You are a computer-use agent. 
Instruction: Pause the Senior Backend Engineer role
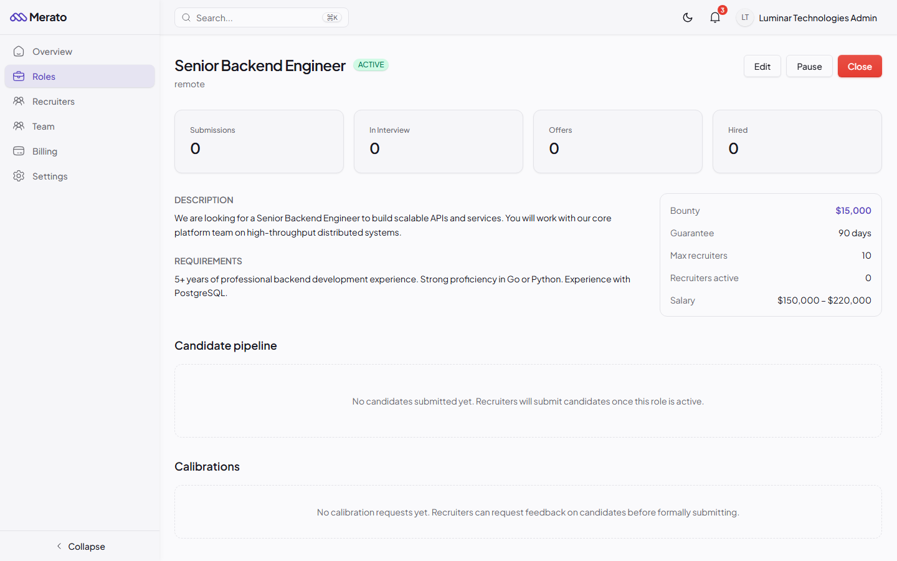coord(809,66)
